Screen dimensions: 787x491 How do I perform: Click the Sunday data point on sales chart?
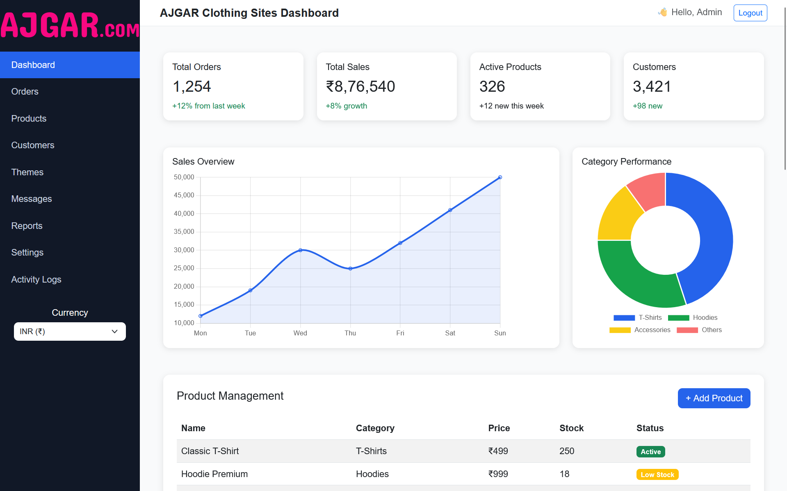click(500, 177)
